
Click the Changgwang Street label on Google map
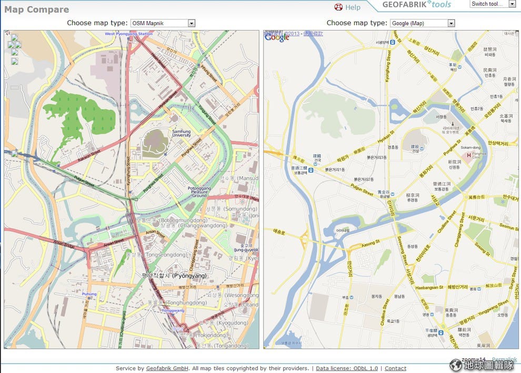(x=459, y=230)
